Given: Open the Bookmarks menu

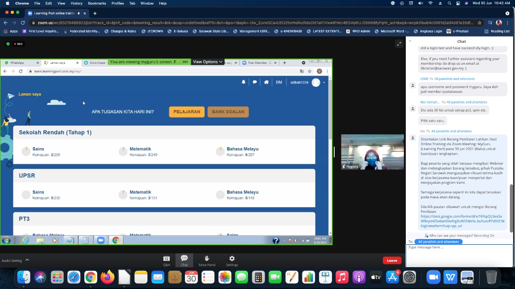Looking at the screenshot, I should click(97, 3).
